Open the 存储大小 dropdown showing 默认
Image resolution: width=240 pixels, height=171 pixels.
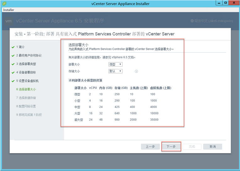[115, 71]
